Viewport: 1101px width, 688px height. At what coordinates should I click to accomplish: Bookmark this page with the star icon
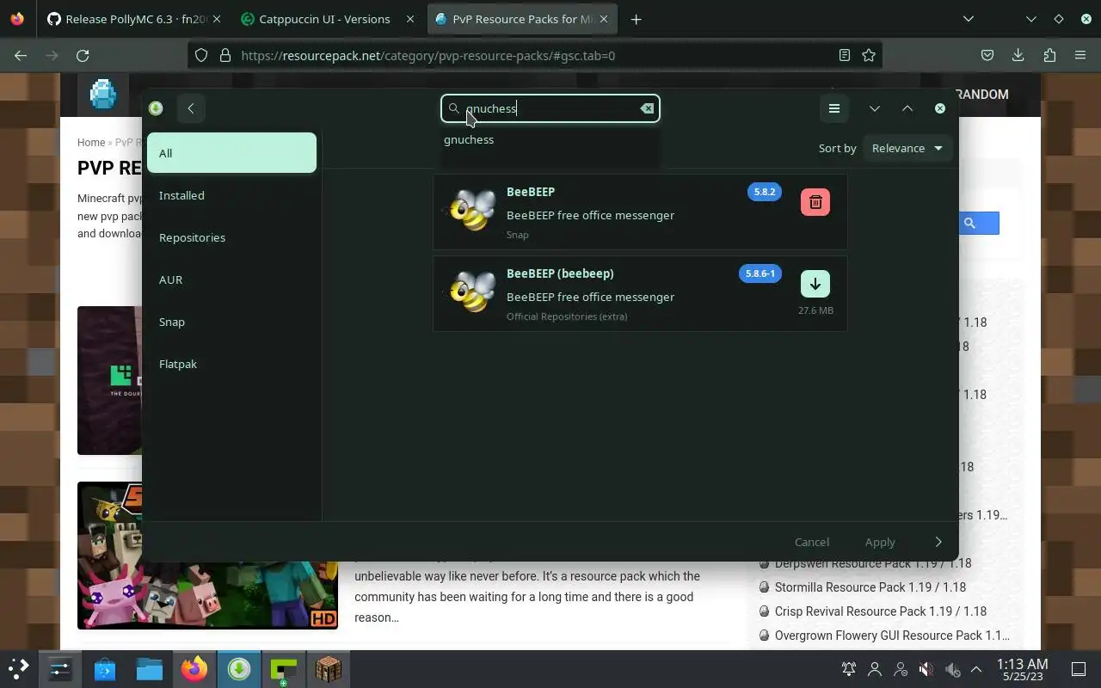tap(869, 55)
